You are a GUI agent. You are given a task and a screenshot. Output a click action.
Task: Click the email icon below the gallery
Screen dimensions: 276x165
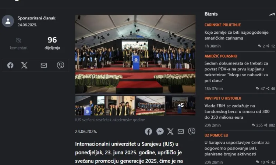[181, 131]
